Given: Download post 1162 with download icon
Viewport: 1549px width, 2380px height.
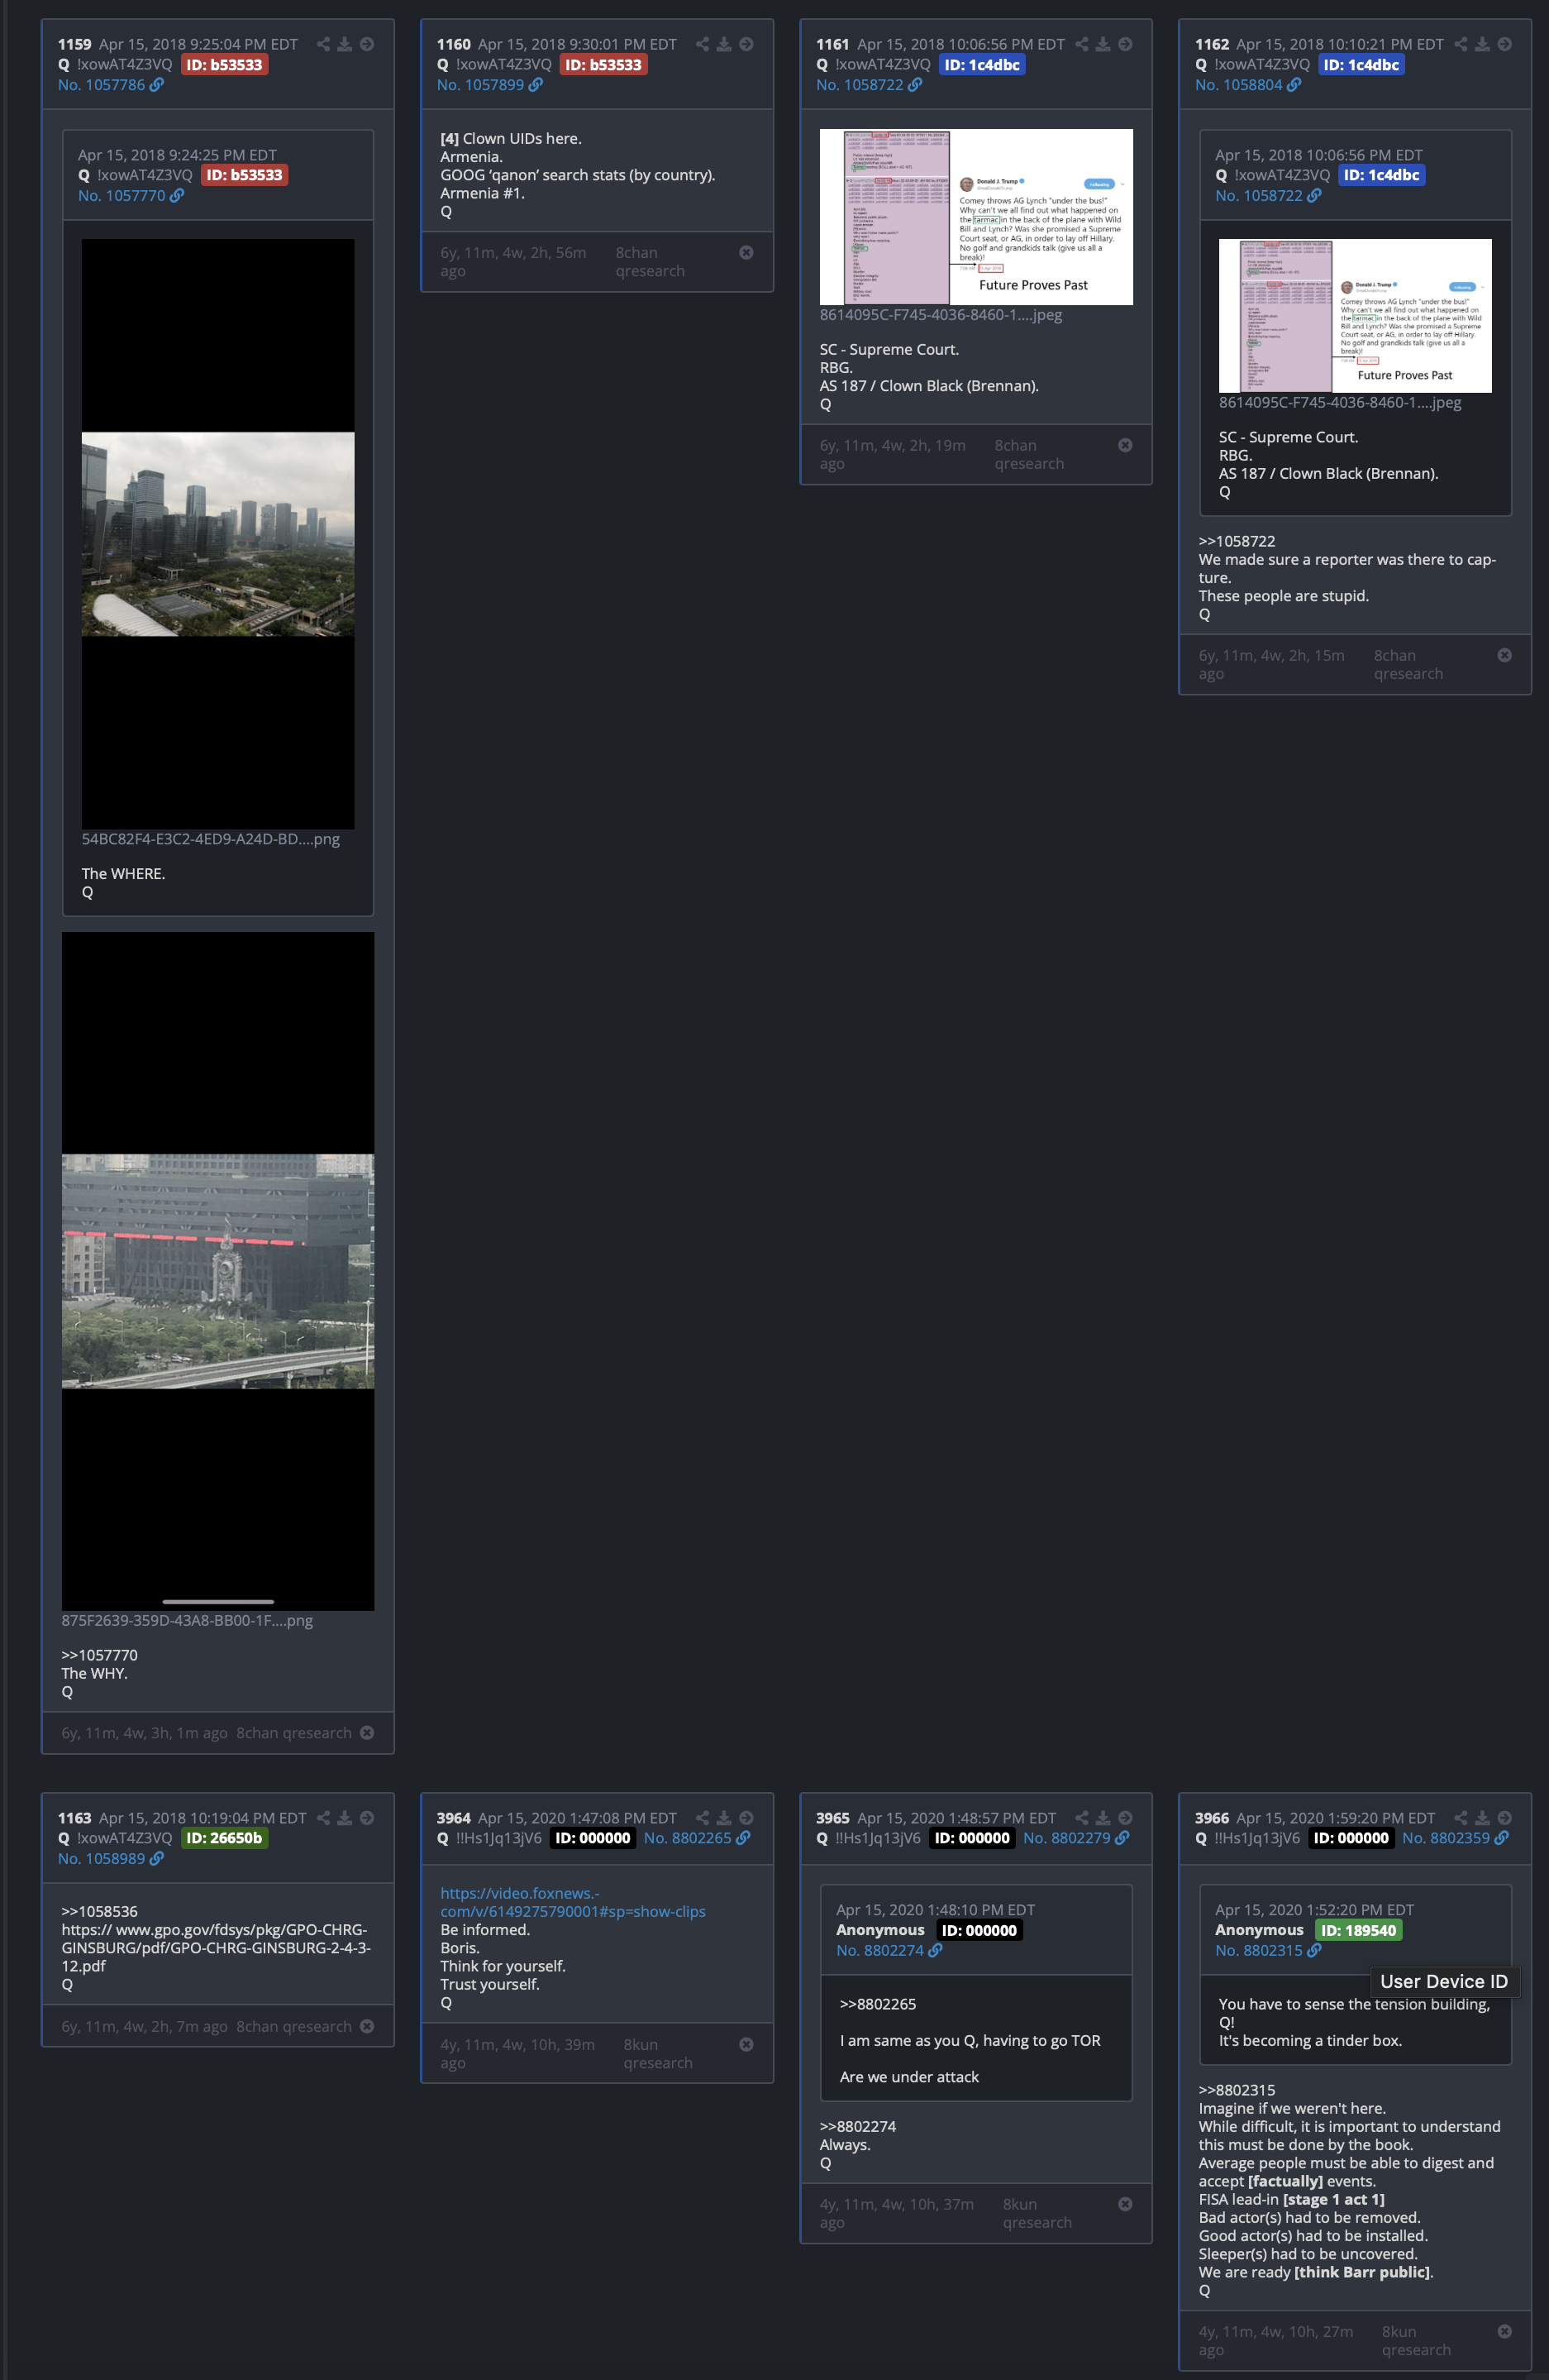Looking at the screenshot, I should (1483, 44).
